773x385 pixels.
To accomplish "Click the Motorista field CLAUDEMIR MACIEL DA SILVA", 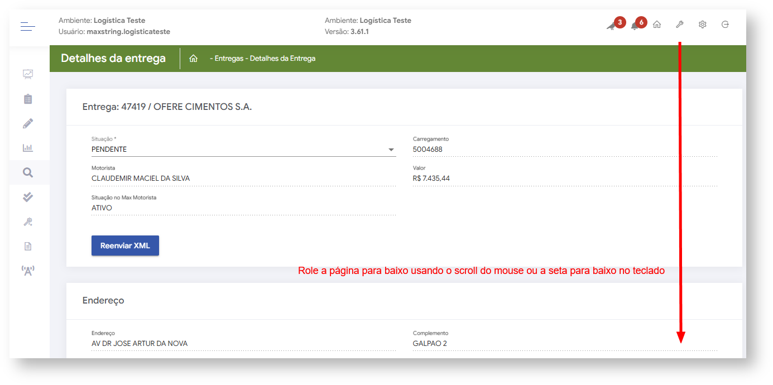I will coord(243,179).
